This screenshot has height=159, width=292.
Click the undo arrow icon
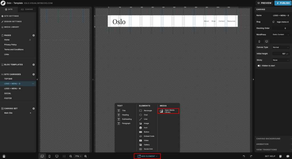click(244, 156)
